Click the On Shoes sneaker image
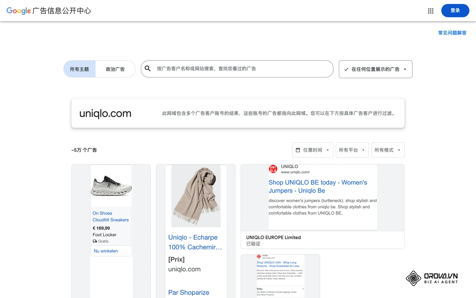Image resolution: width=476 pixels, height=298 pixels. pyautogui.click(x=111, y=186)
